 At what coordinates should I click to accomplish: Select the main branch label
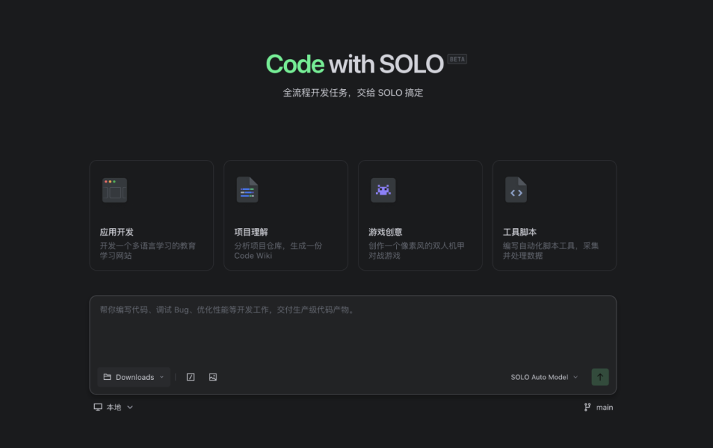[604, 407]
